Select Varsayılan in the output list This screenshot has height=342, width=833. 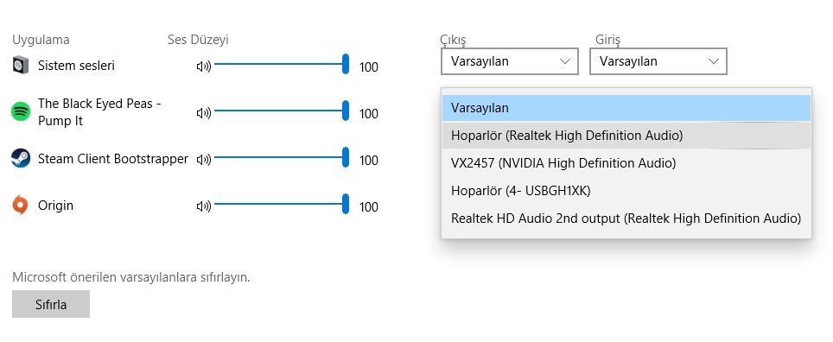pos(626,108)
